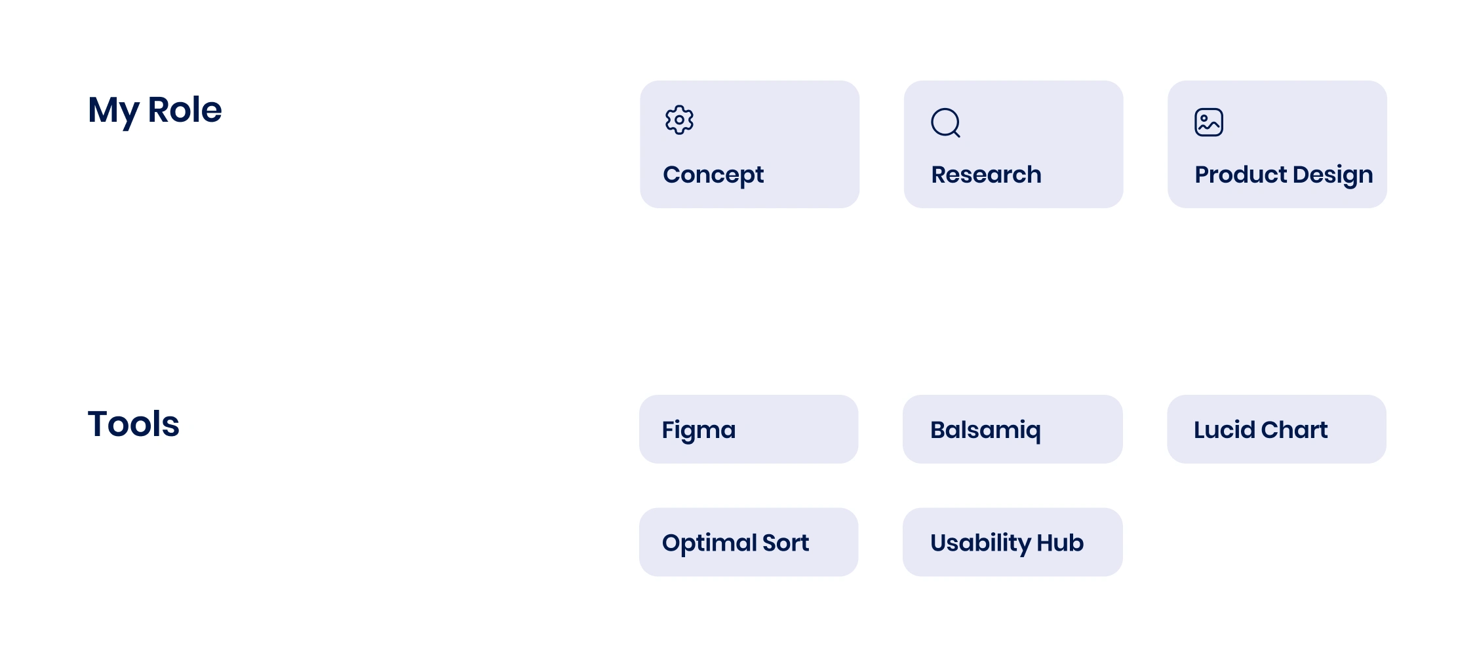Click the Research text label
The height and width of the screenshot is (658, 1475).
pyautogui.click(x=986, y=175)
